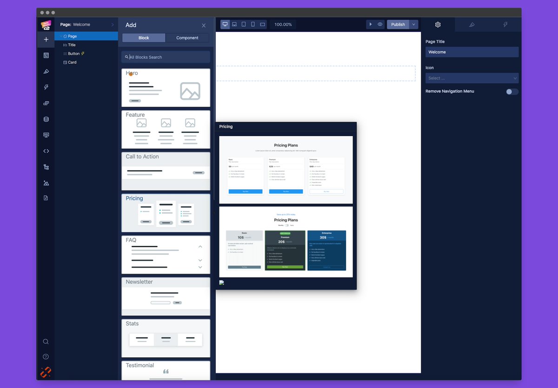
Task: Select the dark colored Pricing Plans preview variant
Action: click(x=286, y=242)
